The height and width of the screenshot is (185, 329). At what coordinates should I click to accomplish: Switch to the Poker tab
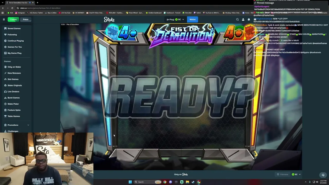(x=26, y=20)
